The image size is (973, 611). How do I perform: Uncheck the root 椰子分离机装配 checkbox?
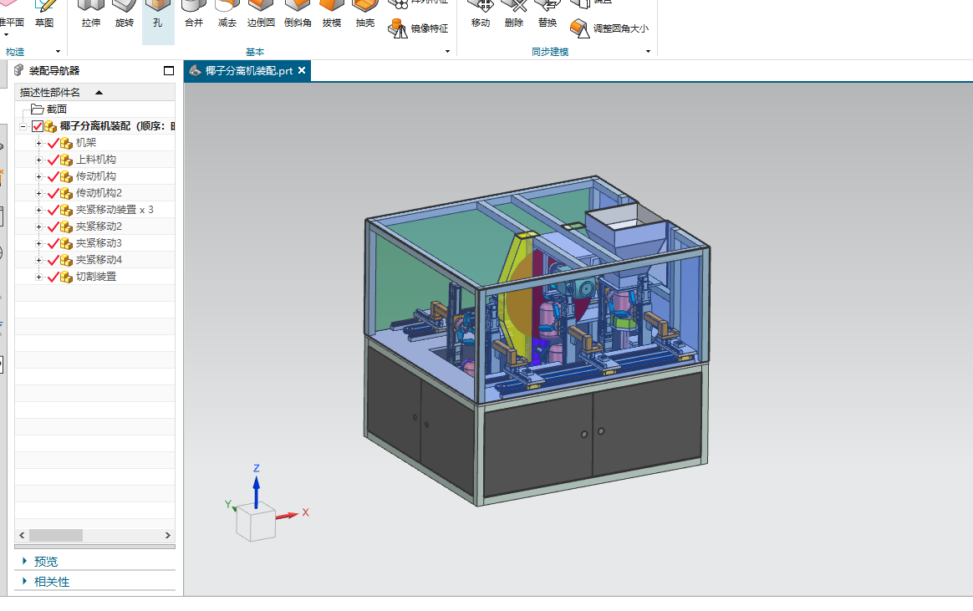tap(38, 126)
